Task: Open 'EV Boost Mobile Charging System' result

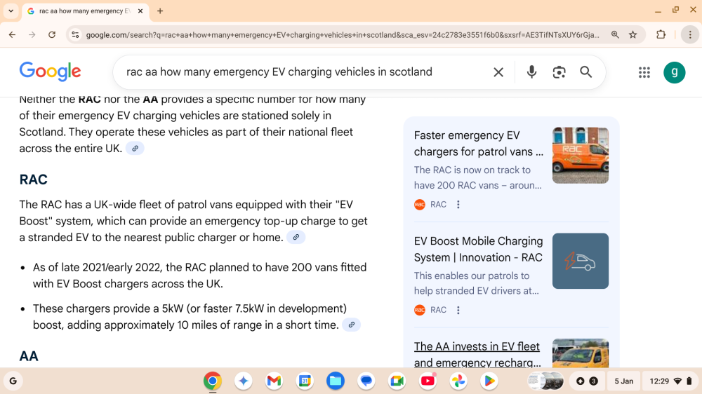Action: (x=478, y=249)
